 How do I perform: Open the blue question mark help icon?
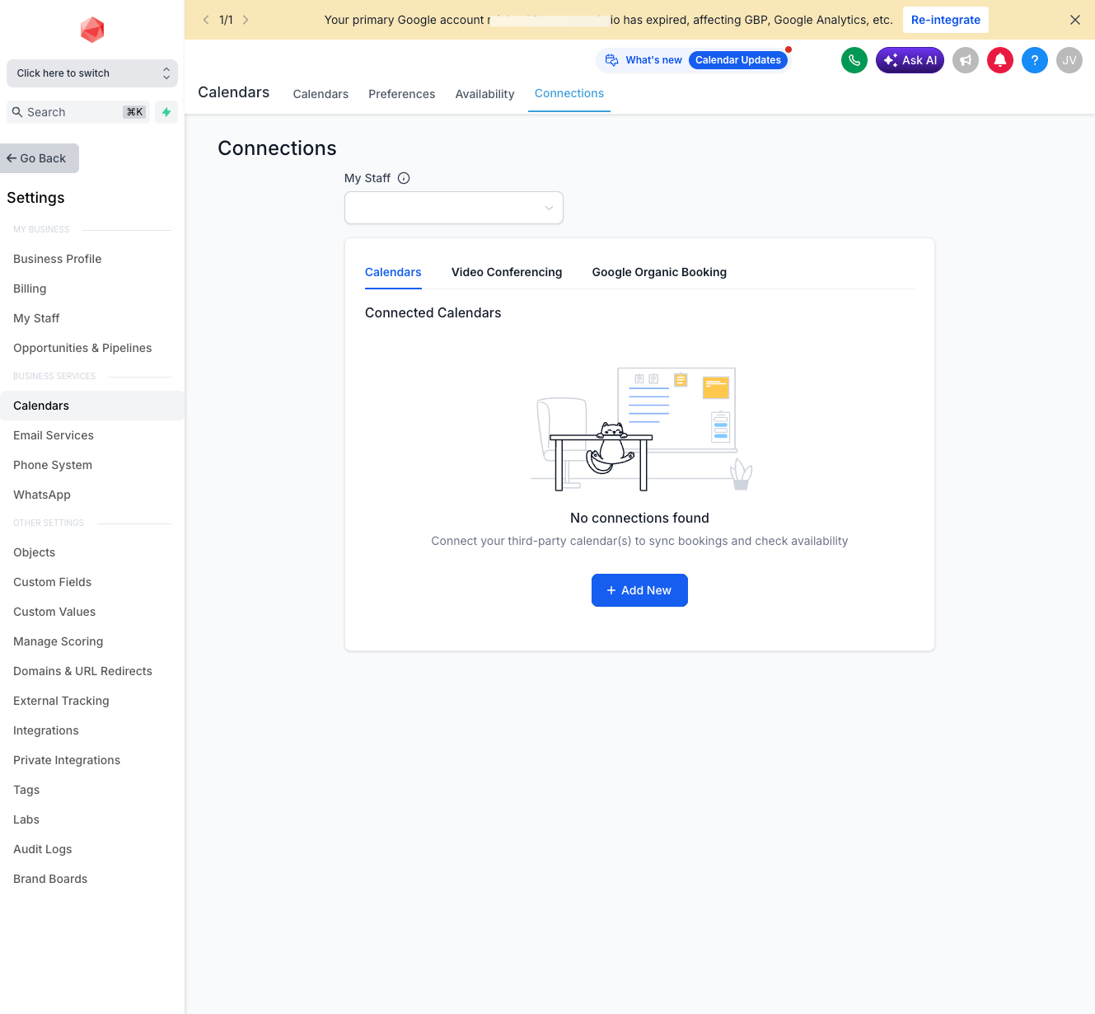click(1035, 60)
